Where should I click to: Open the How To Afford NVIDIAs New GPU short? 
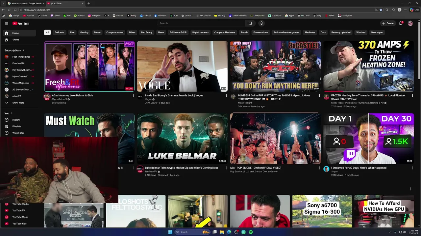(384, 211)
